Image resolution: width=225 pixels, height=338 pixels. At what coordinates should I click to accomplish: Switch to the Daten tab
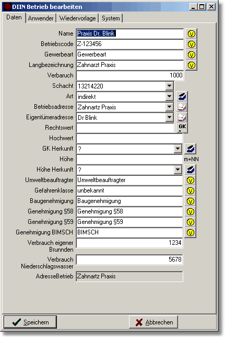14,17
